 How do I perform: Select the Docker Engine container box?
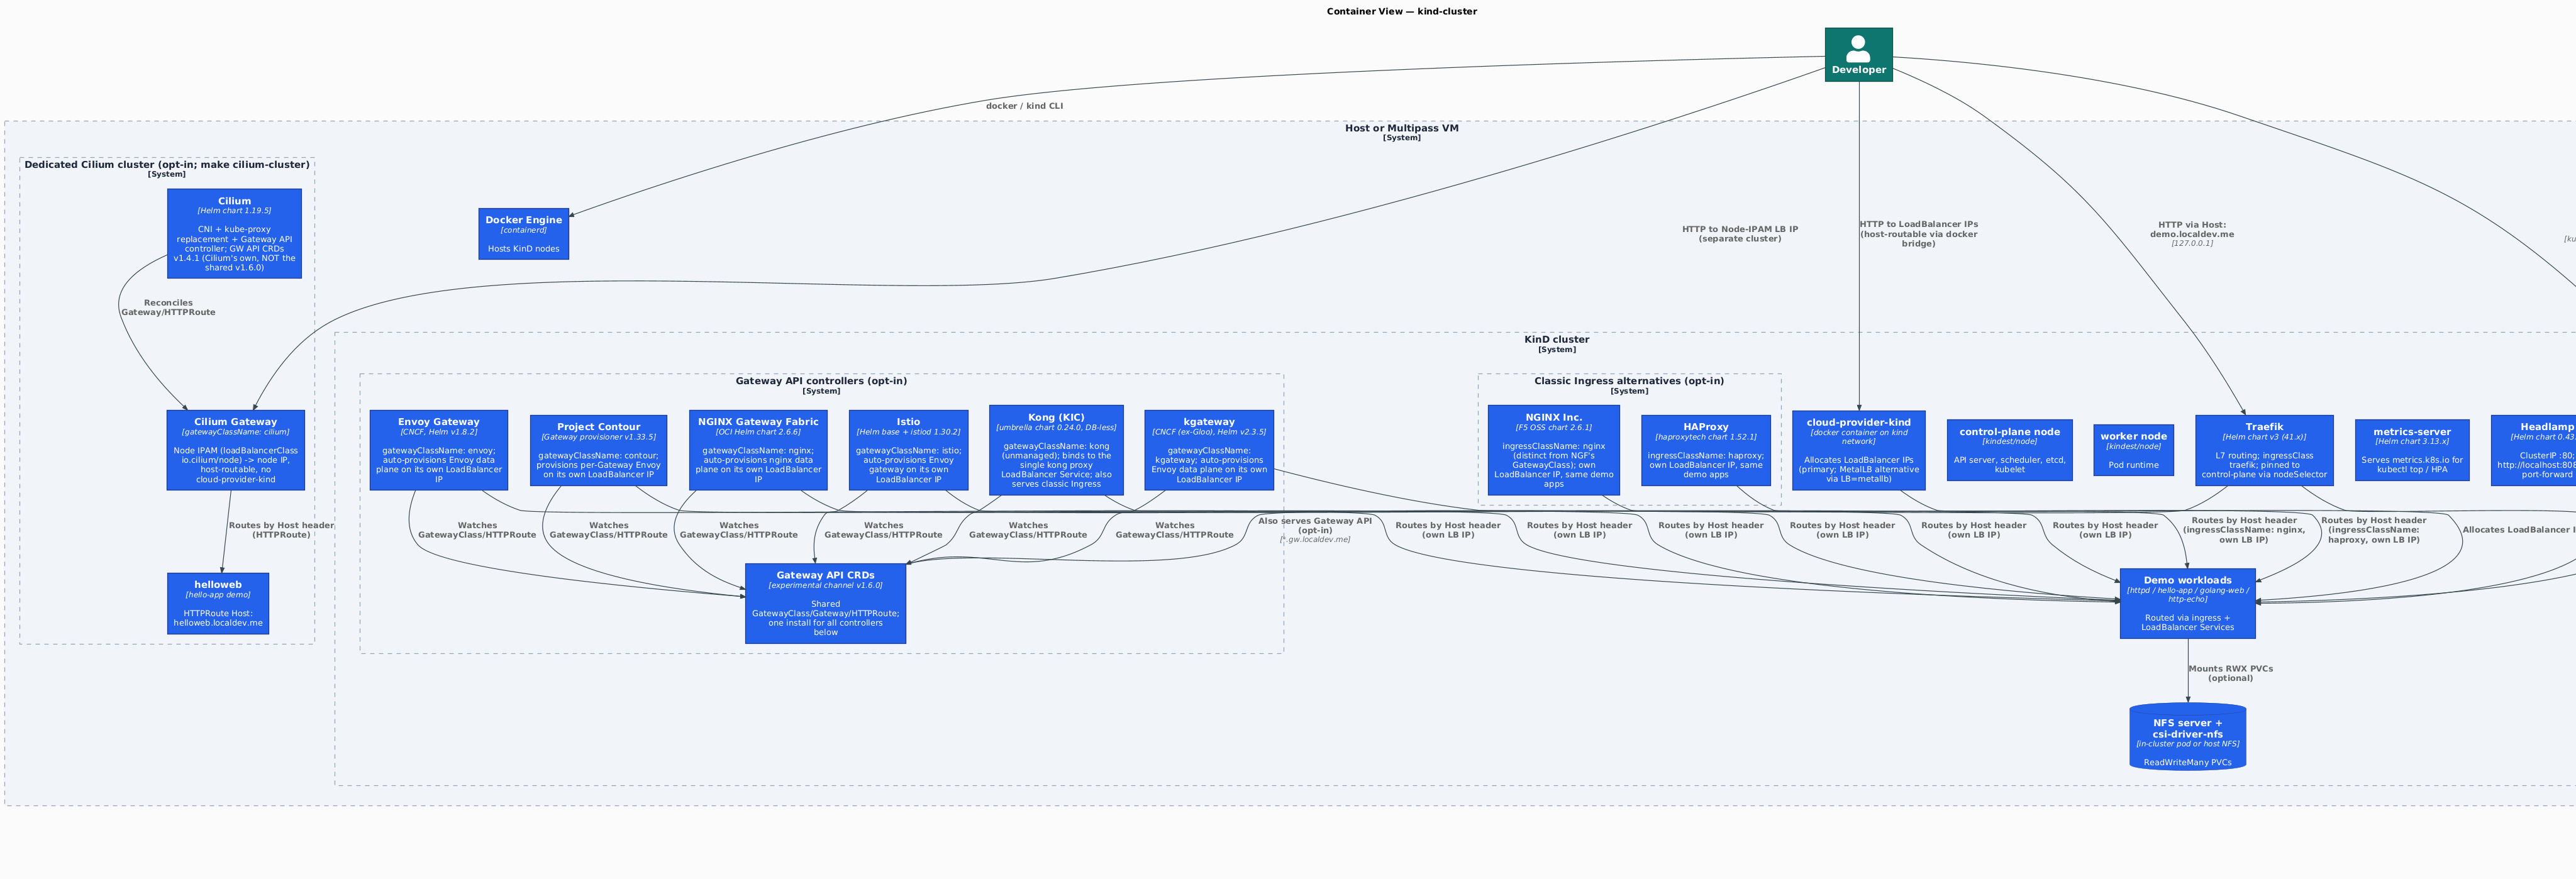tap(524, 234)
